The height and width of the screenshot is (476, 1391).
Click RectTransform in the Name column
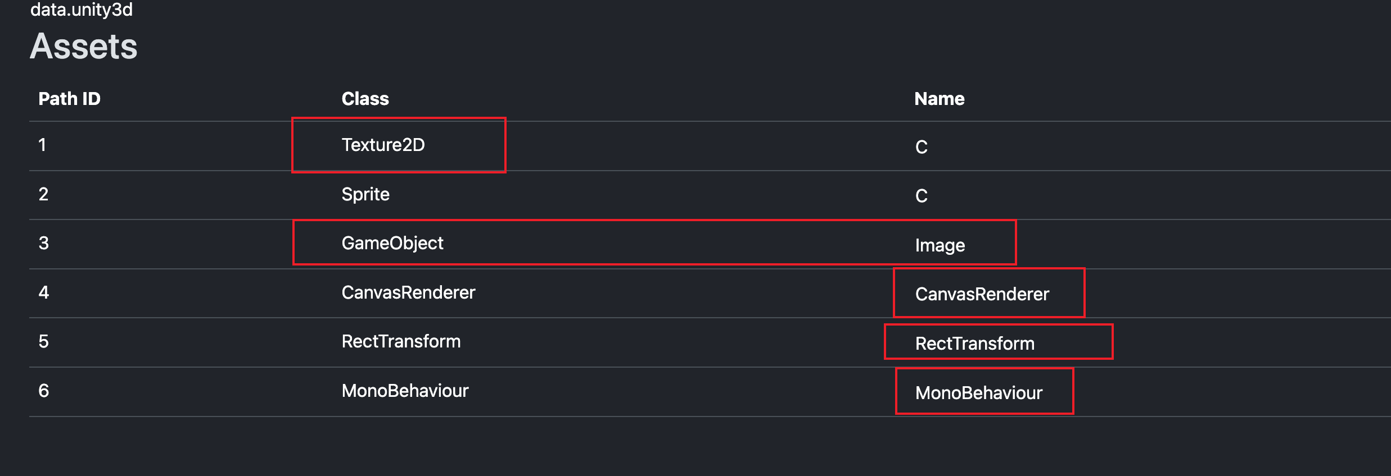pyautogui.click(x=974, y=344)
